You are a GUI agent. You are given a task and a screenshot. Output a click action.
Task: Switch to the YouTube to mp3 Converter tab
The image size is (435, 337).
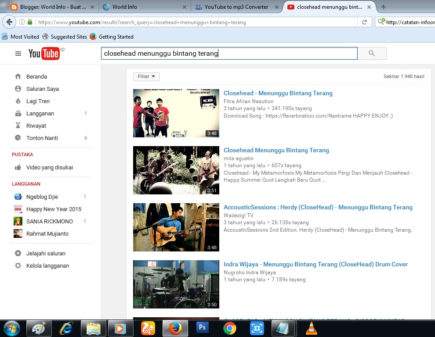(x=236, y=7)
